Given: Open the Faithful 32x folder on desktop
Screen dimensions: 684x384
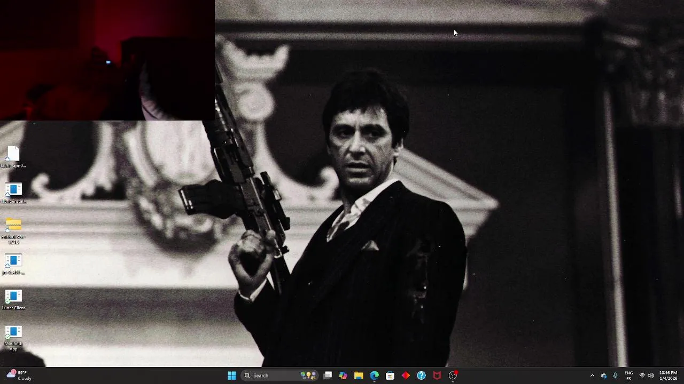Looking at the screenshot, I should point(13,231).
